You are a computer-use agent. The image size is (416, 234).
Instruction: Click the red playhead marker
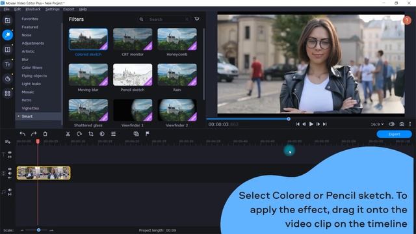coord(38,142)
